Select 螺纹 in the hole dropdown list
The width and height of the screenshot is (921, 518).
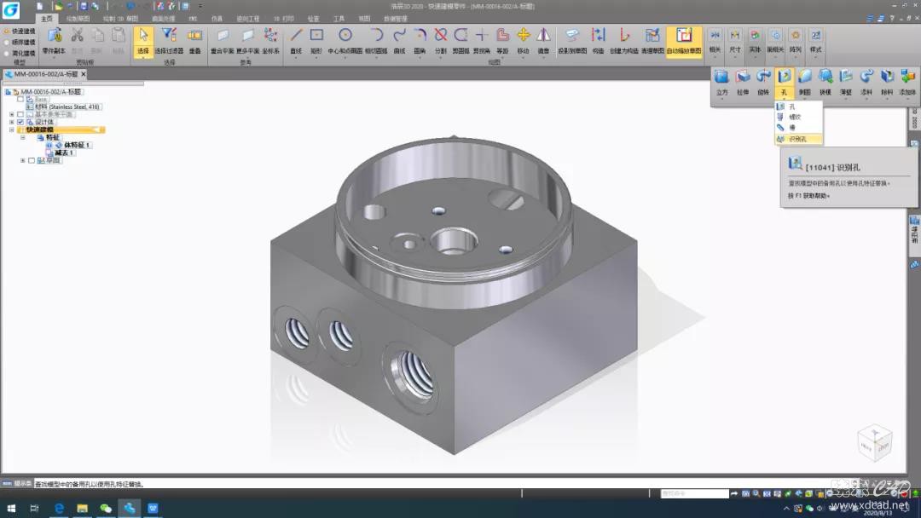(x=795, y=117)
